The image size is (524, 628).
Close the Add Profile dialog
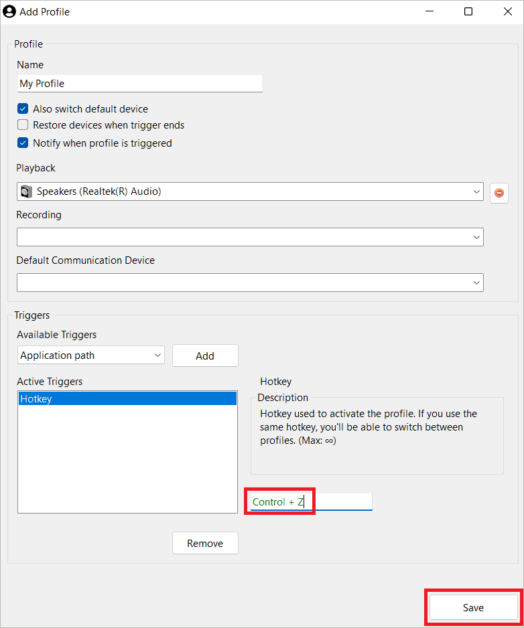[x=507, y=11]
